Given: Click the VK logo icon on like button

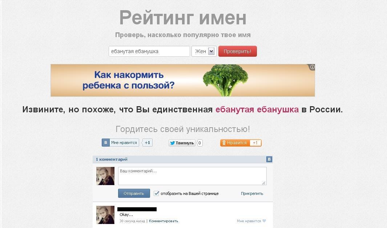Looking at the screenshot, I should click(x=106, y=143).
